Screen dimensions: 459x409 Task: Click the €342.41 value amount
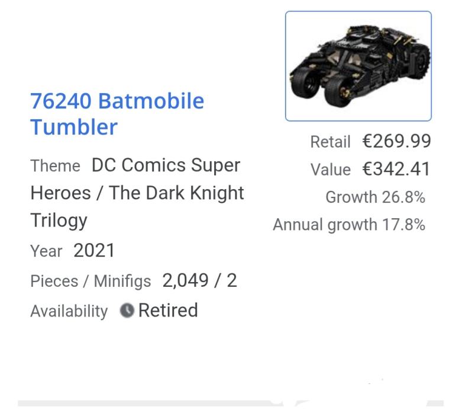(x=396, y=170)
